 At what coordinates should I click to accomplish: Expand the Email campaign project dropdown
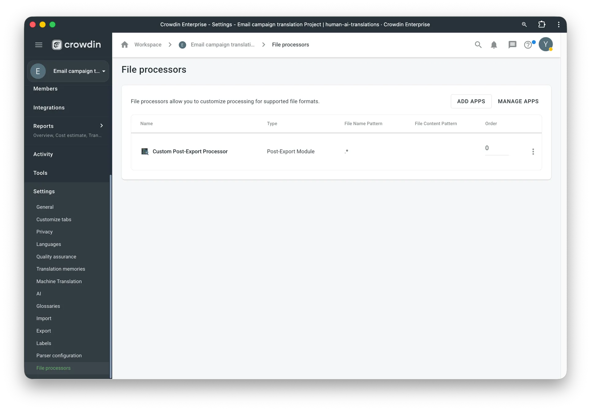coord(104,71)
